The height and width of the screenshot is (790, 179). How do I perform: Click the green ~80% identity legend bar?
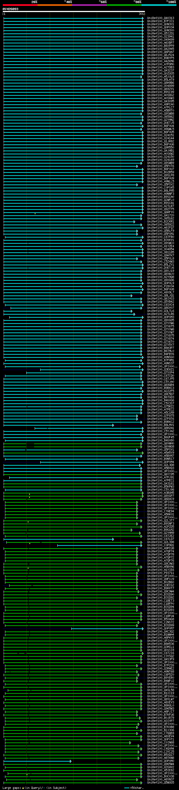pos(124,5)
